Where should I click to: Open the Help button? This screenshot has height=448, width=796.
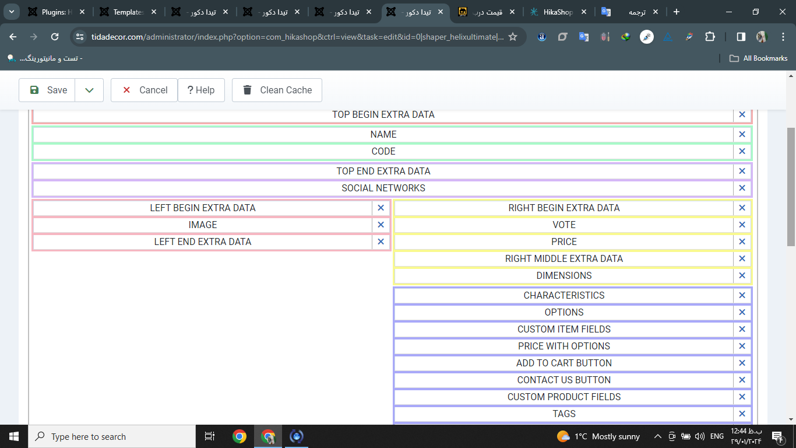(201, 90)
